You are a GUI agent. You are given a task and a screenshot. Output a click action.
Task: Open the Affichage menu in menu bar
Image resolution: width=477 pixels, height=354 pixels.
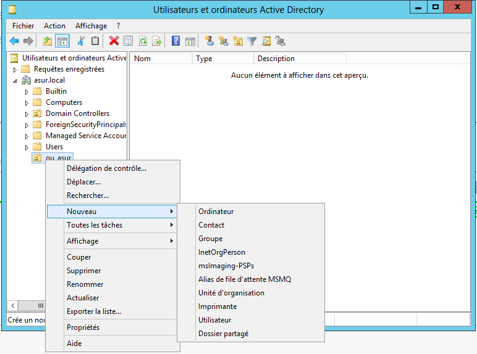[91, 26]
